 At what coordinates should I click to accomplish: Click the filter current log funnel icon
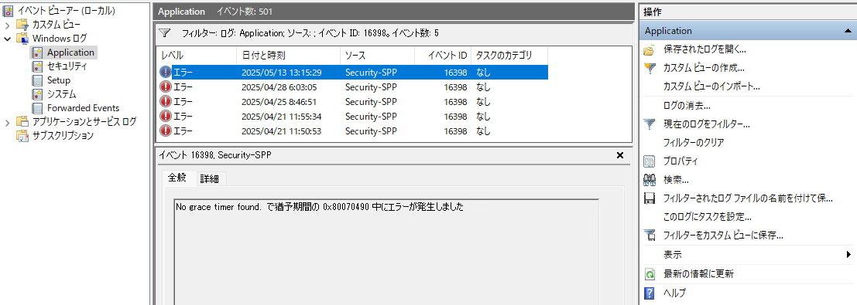[x=650, y=124]
